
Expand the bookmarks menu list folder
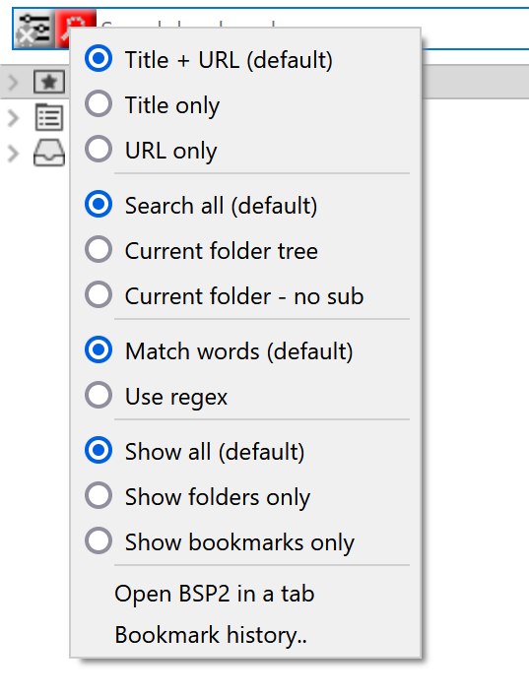pos(14,118)
